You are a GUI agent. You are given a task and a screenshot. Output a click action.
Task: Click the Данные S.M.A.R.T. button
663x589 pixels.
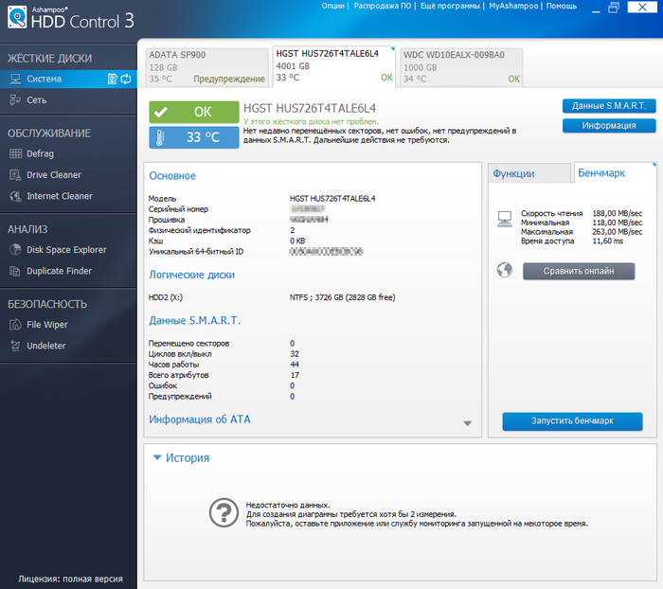(x=609, y=106)
